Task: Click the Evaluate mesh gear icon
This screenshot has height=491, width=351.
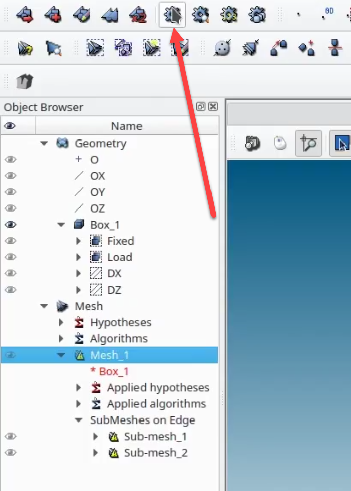Action: point(229,15)
